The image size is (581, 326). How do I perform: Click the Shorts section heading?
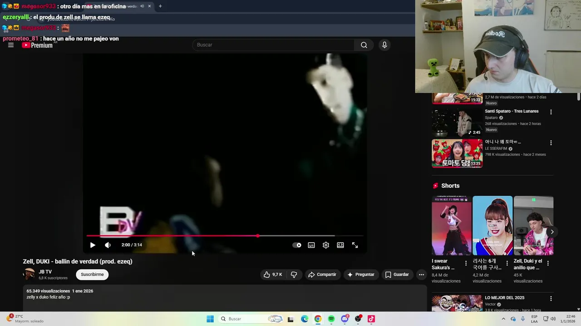tap(450, 186)
